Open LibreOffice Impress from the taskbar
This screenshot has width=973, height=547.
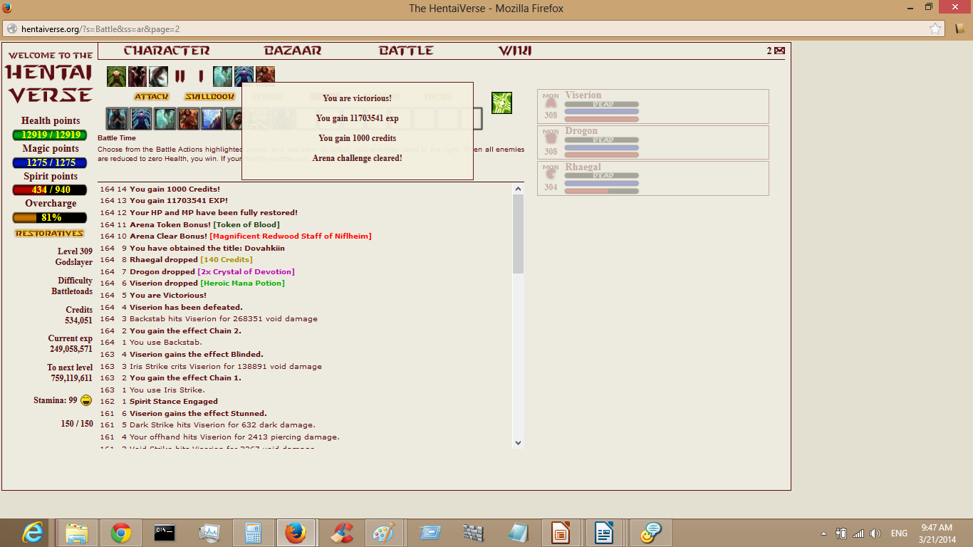(561, 533)
